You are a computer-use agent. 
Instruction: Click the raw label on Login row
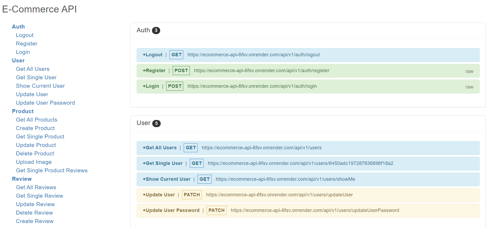[469, 87]
